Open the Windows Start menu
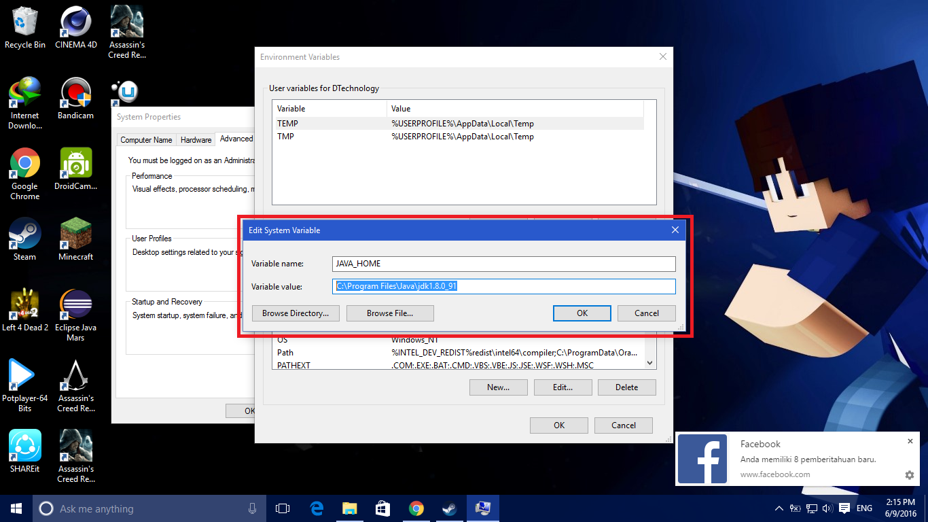Screen dimensions: 928x522 (x=16, y=508)
